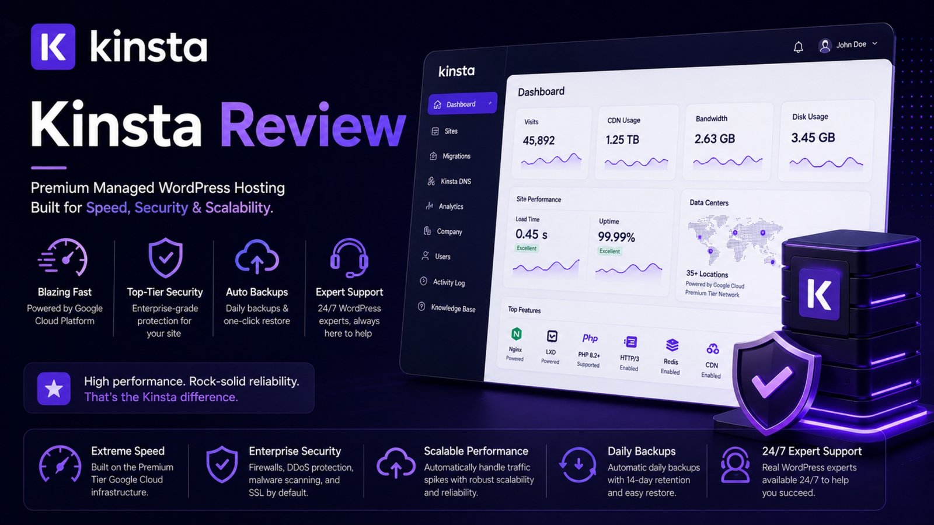Click the Load Time value 0.45 s

click(x=531, y=235)
